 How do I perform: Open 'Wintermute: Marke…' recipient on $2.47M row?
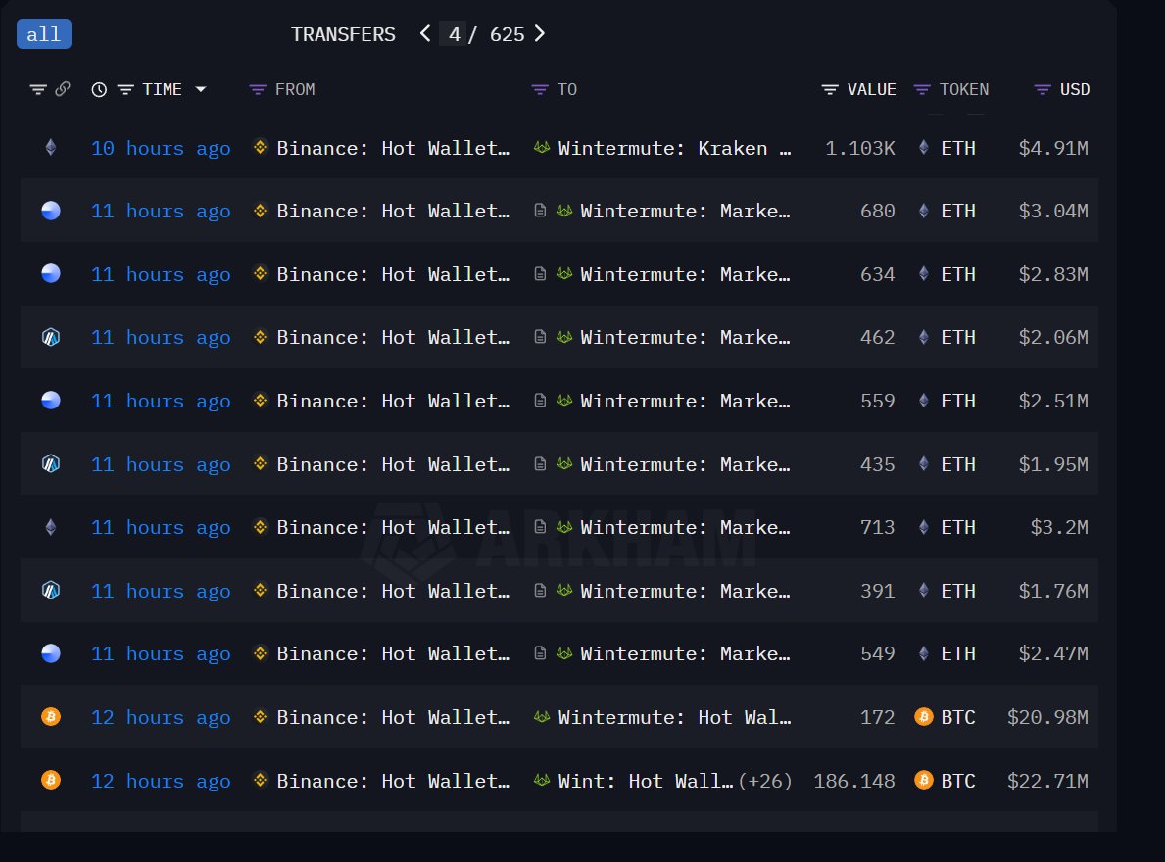(x=685, y=654)
